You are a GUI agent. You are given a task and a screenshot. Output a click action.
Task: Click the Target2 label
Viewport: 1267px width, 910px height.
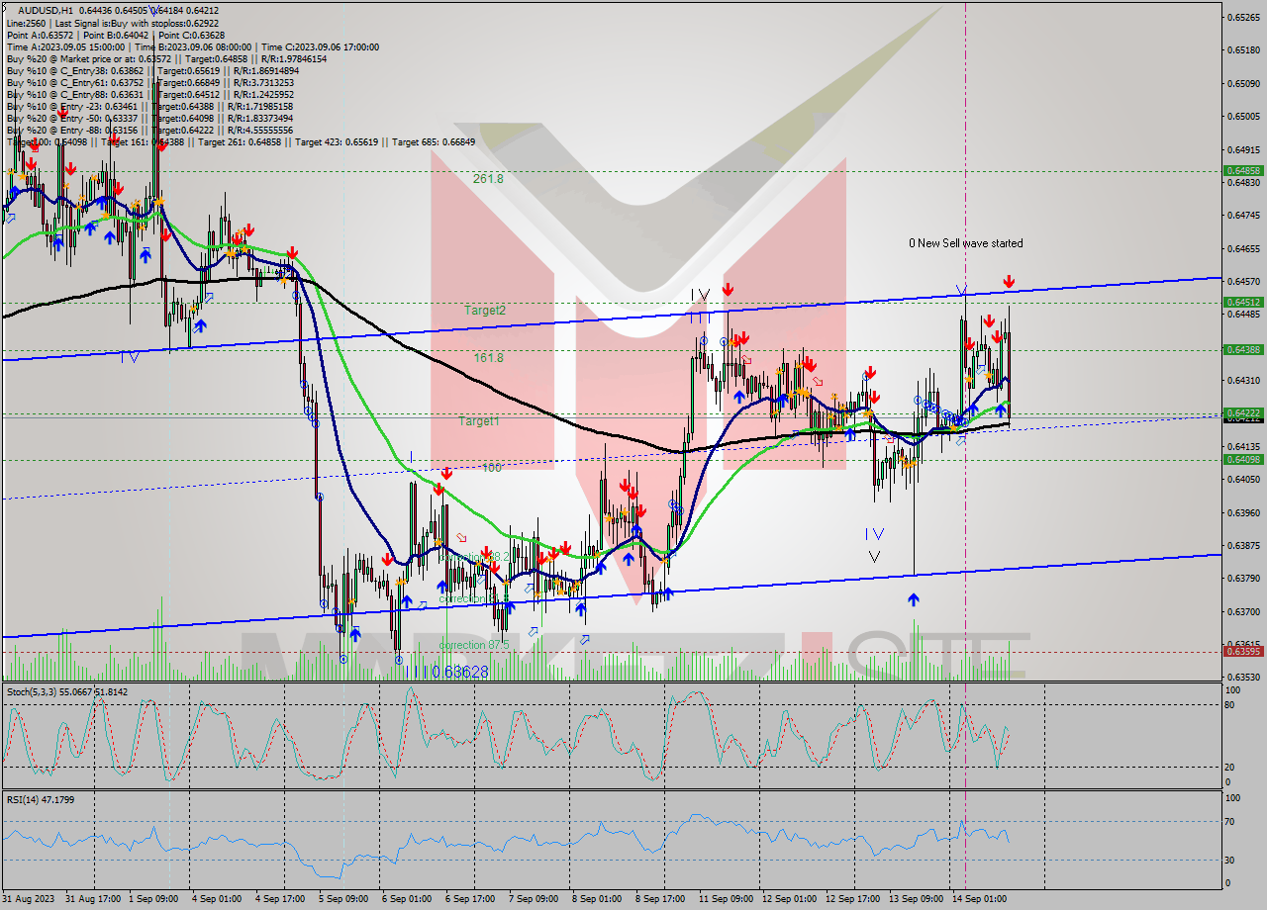485,310
